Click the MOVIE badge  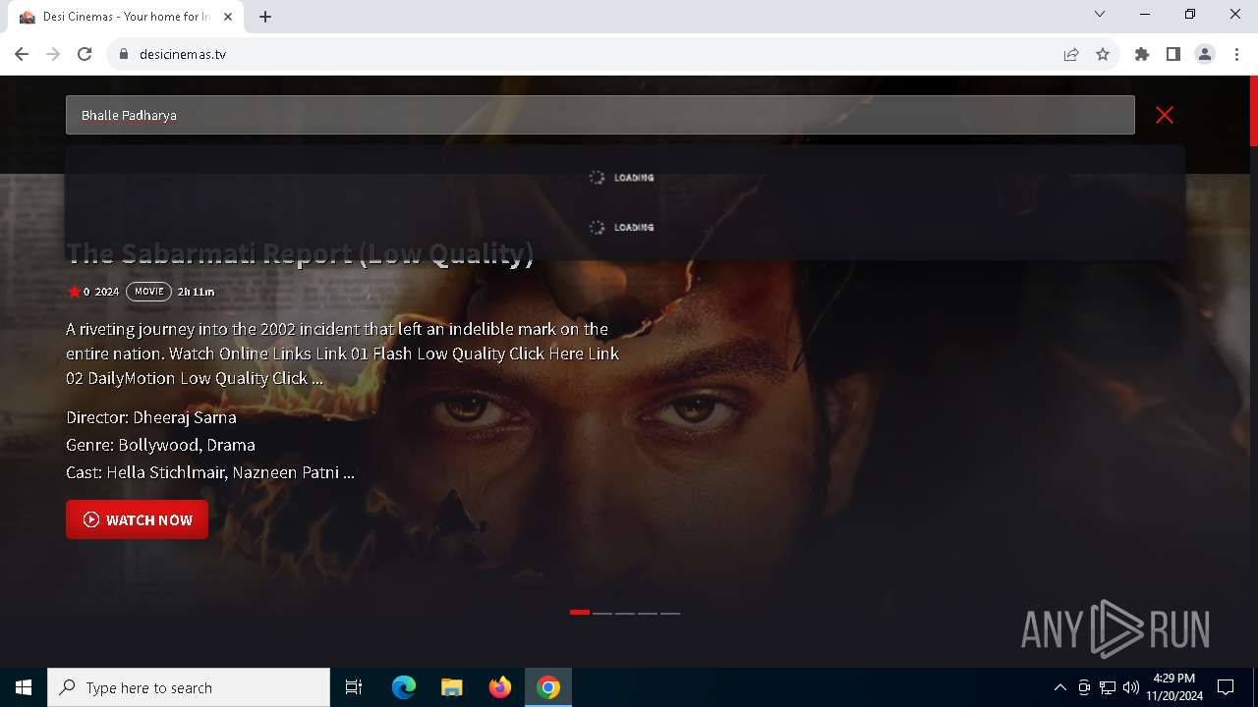[148, 292]
